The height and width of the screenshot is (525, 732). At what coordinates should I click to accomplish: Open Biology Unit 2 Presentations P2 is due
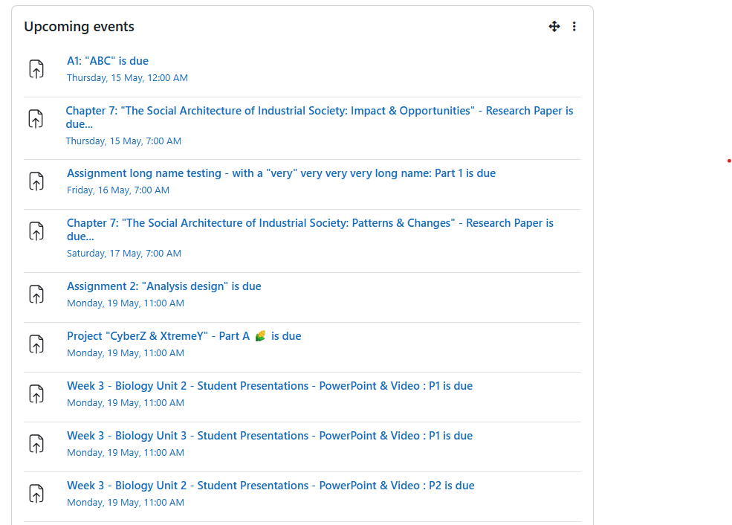(271, 486)
